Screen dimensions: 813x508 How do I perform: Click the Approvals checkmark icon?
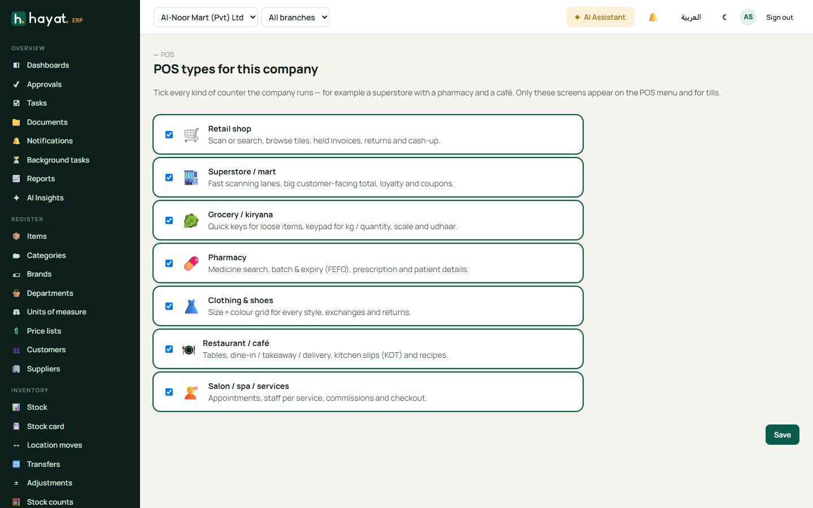click(x=16, y=84)
